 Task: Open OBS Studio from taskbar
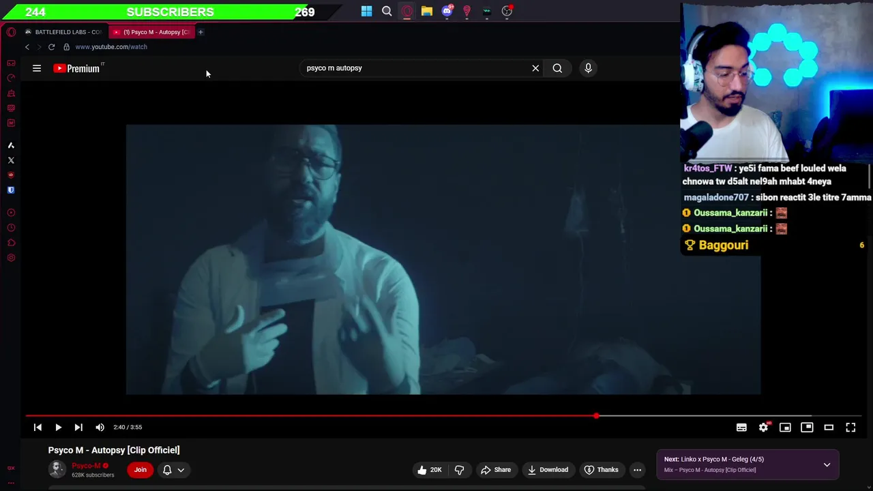click(x=507, y=11)
